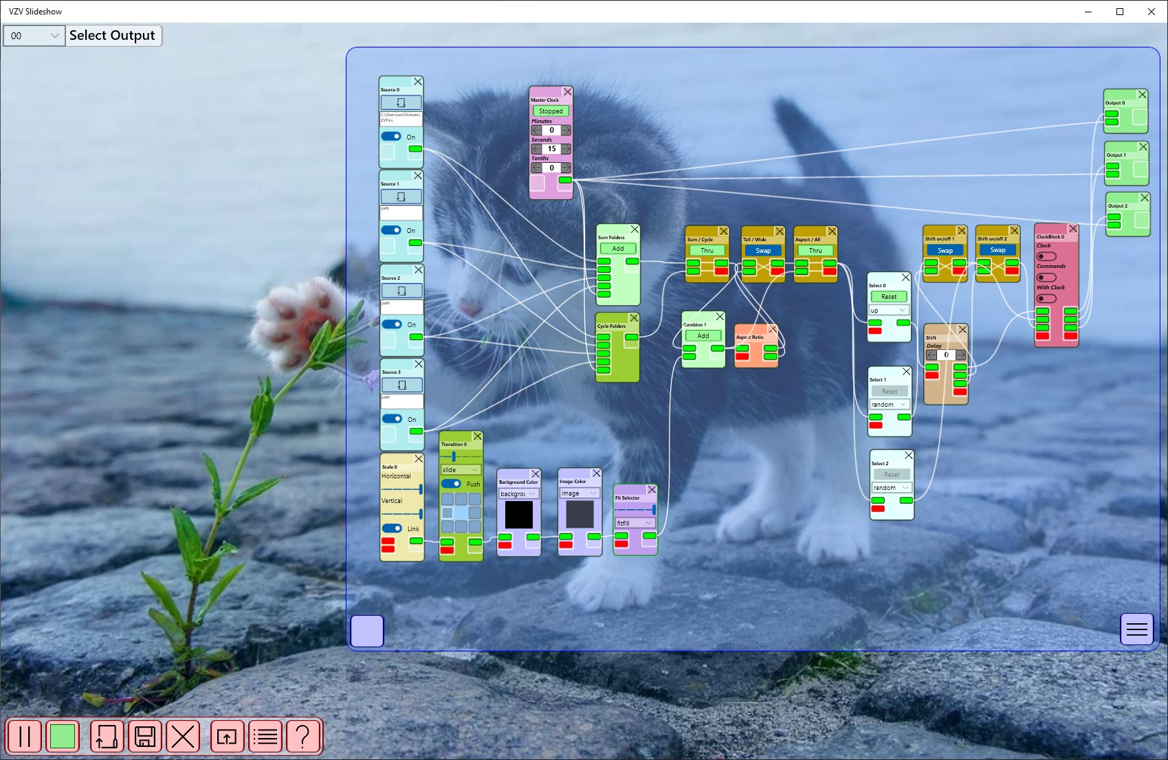1168x760 pixels.
Task: Toggle Source 1 On switch
Action: 391,230
